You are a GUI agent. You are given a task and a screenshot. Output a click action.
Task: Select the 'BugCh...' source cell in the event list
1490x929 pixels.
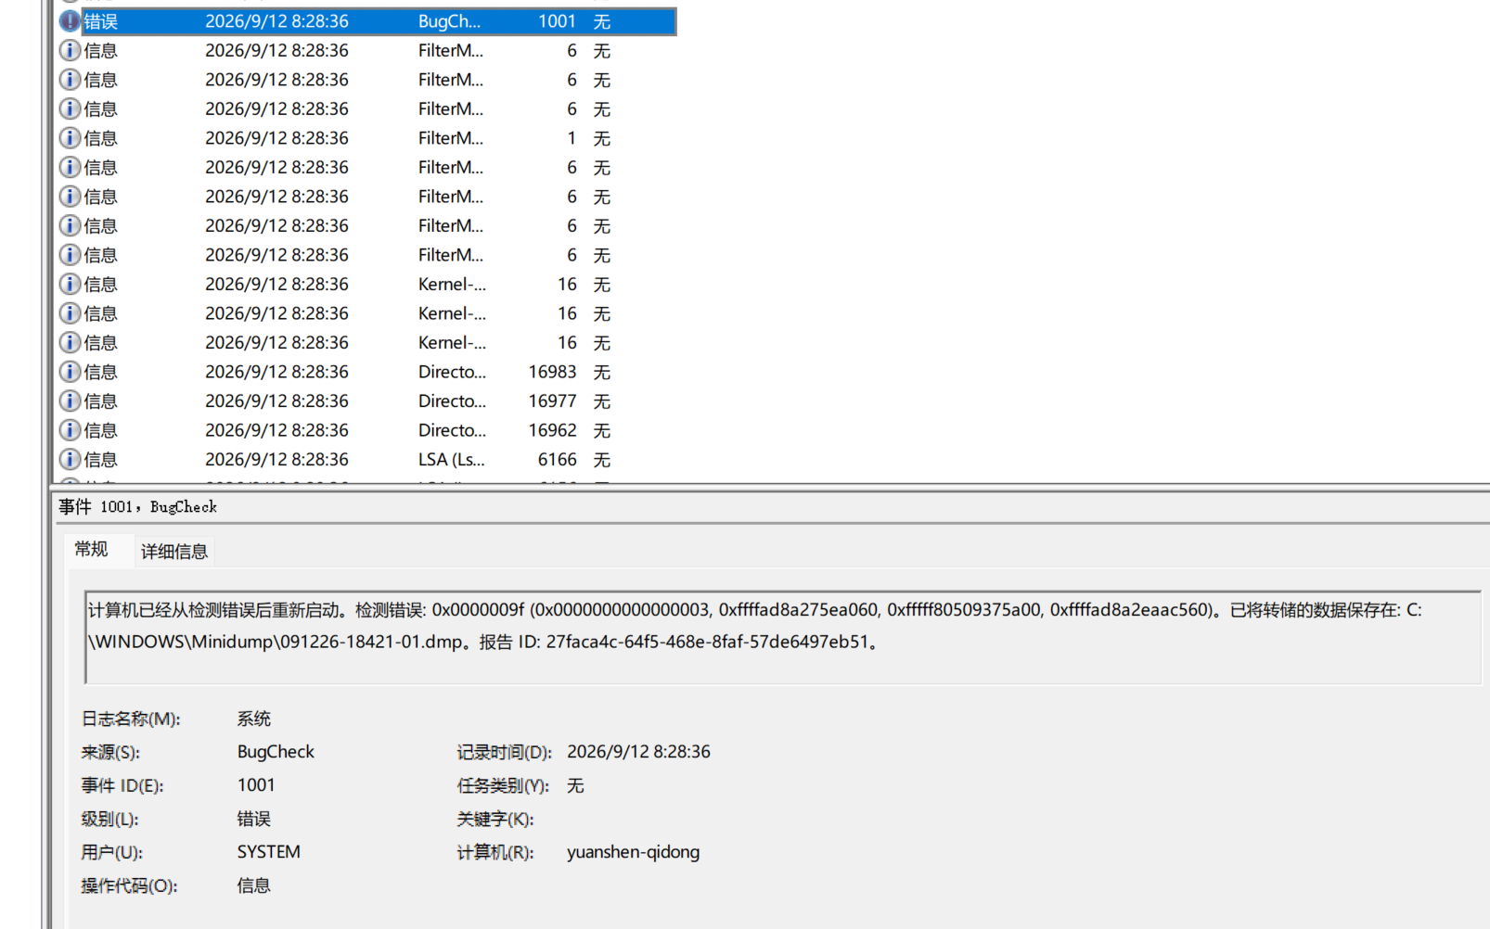click(450, 21)
